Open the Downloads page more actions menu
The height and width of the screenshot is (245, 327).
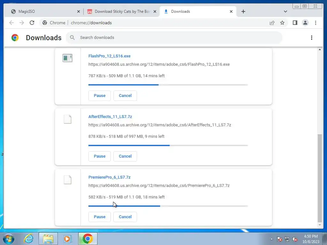pyautogui.click(x=312, y=38)
